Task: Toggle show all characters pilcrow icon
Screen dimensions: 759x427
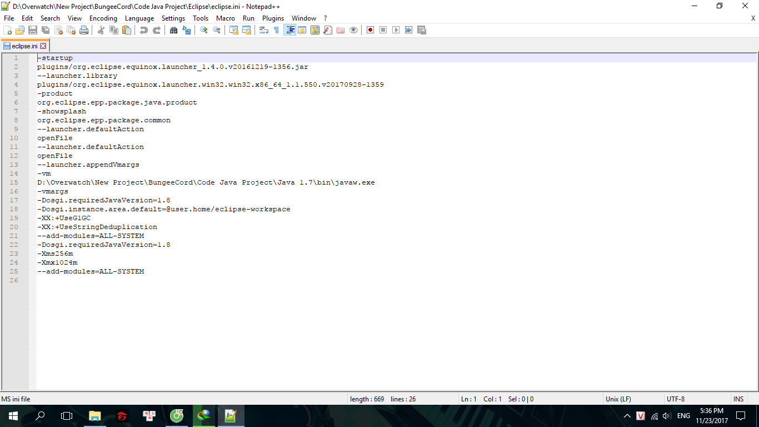Action: [277, 30]
